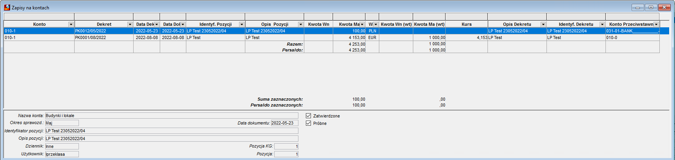
Task: Click the Kwota Wn column header
Action: (x=318, y=24)
